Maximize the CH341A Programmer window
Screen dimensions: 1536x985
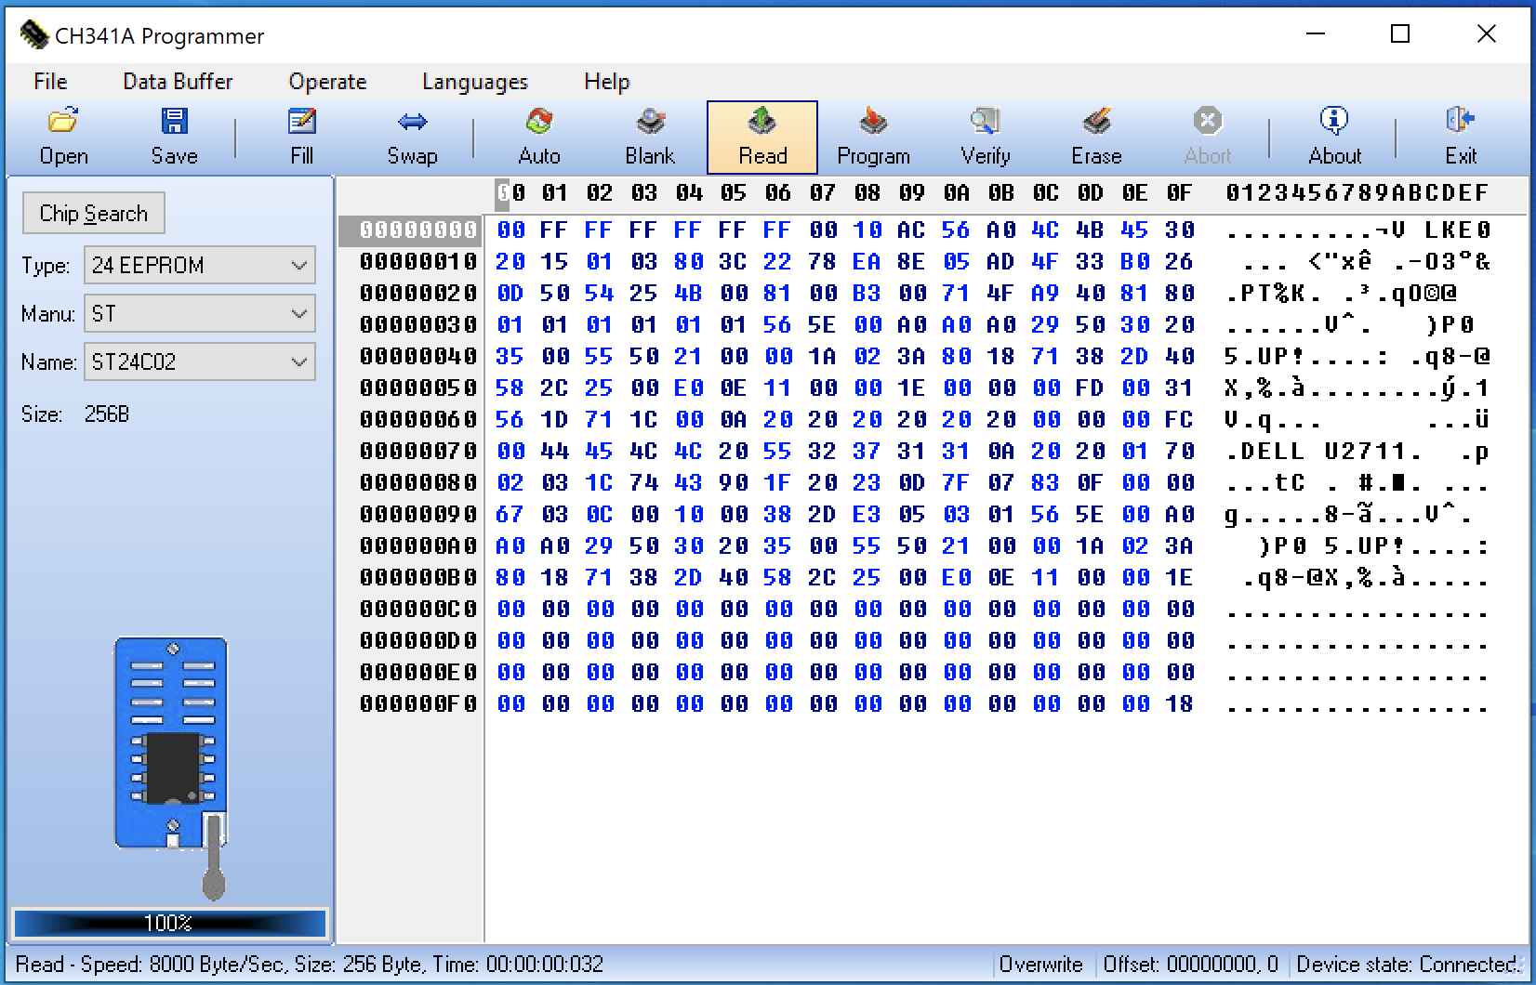[1400, 34]
